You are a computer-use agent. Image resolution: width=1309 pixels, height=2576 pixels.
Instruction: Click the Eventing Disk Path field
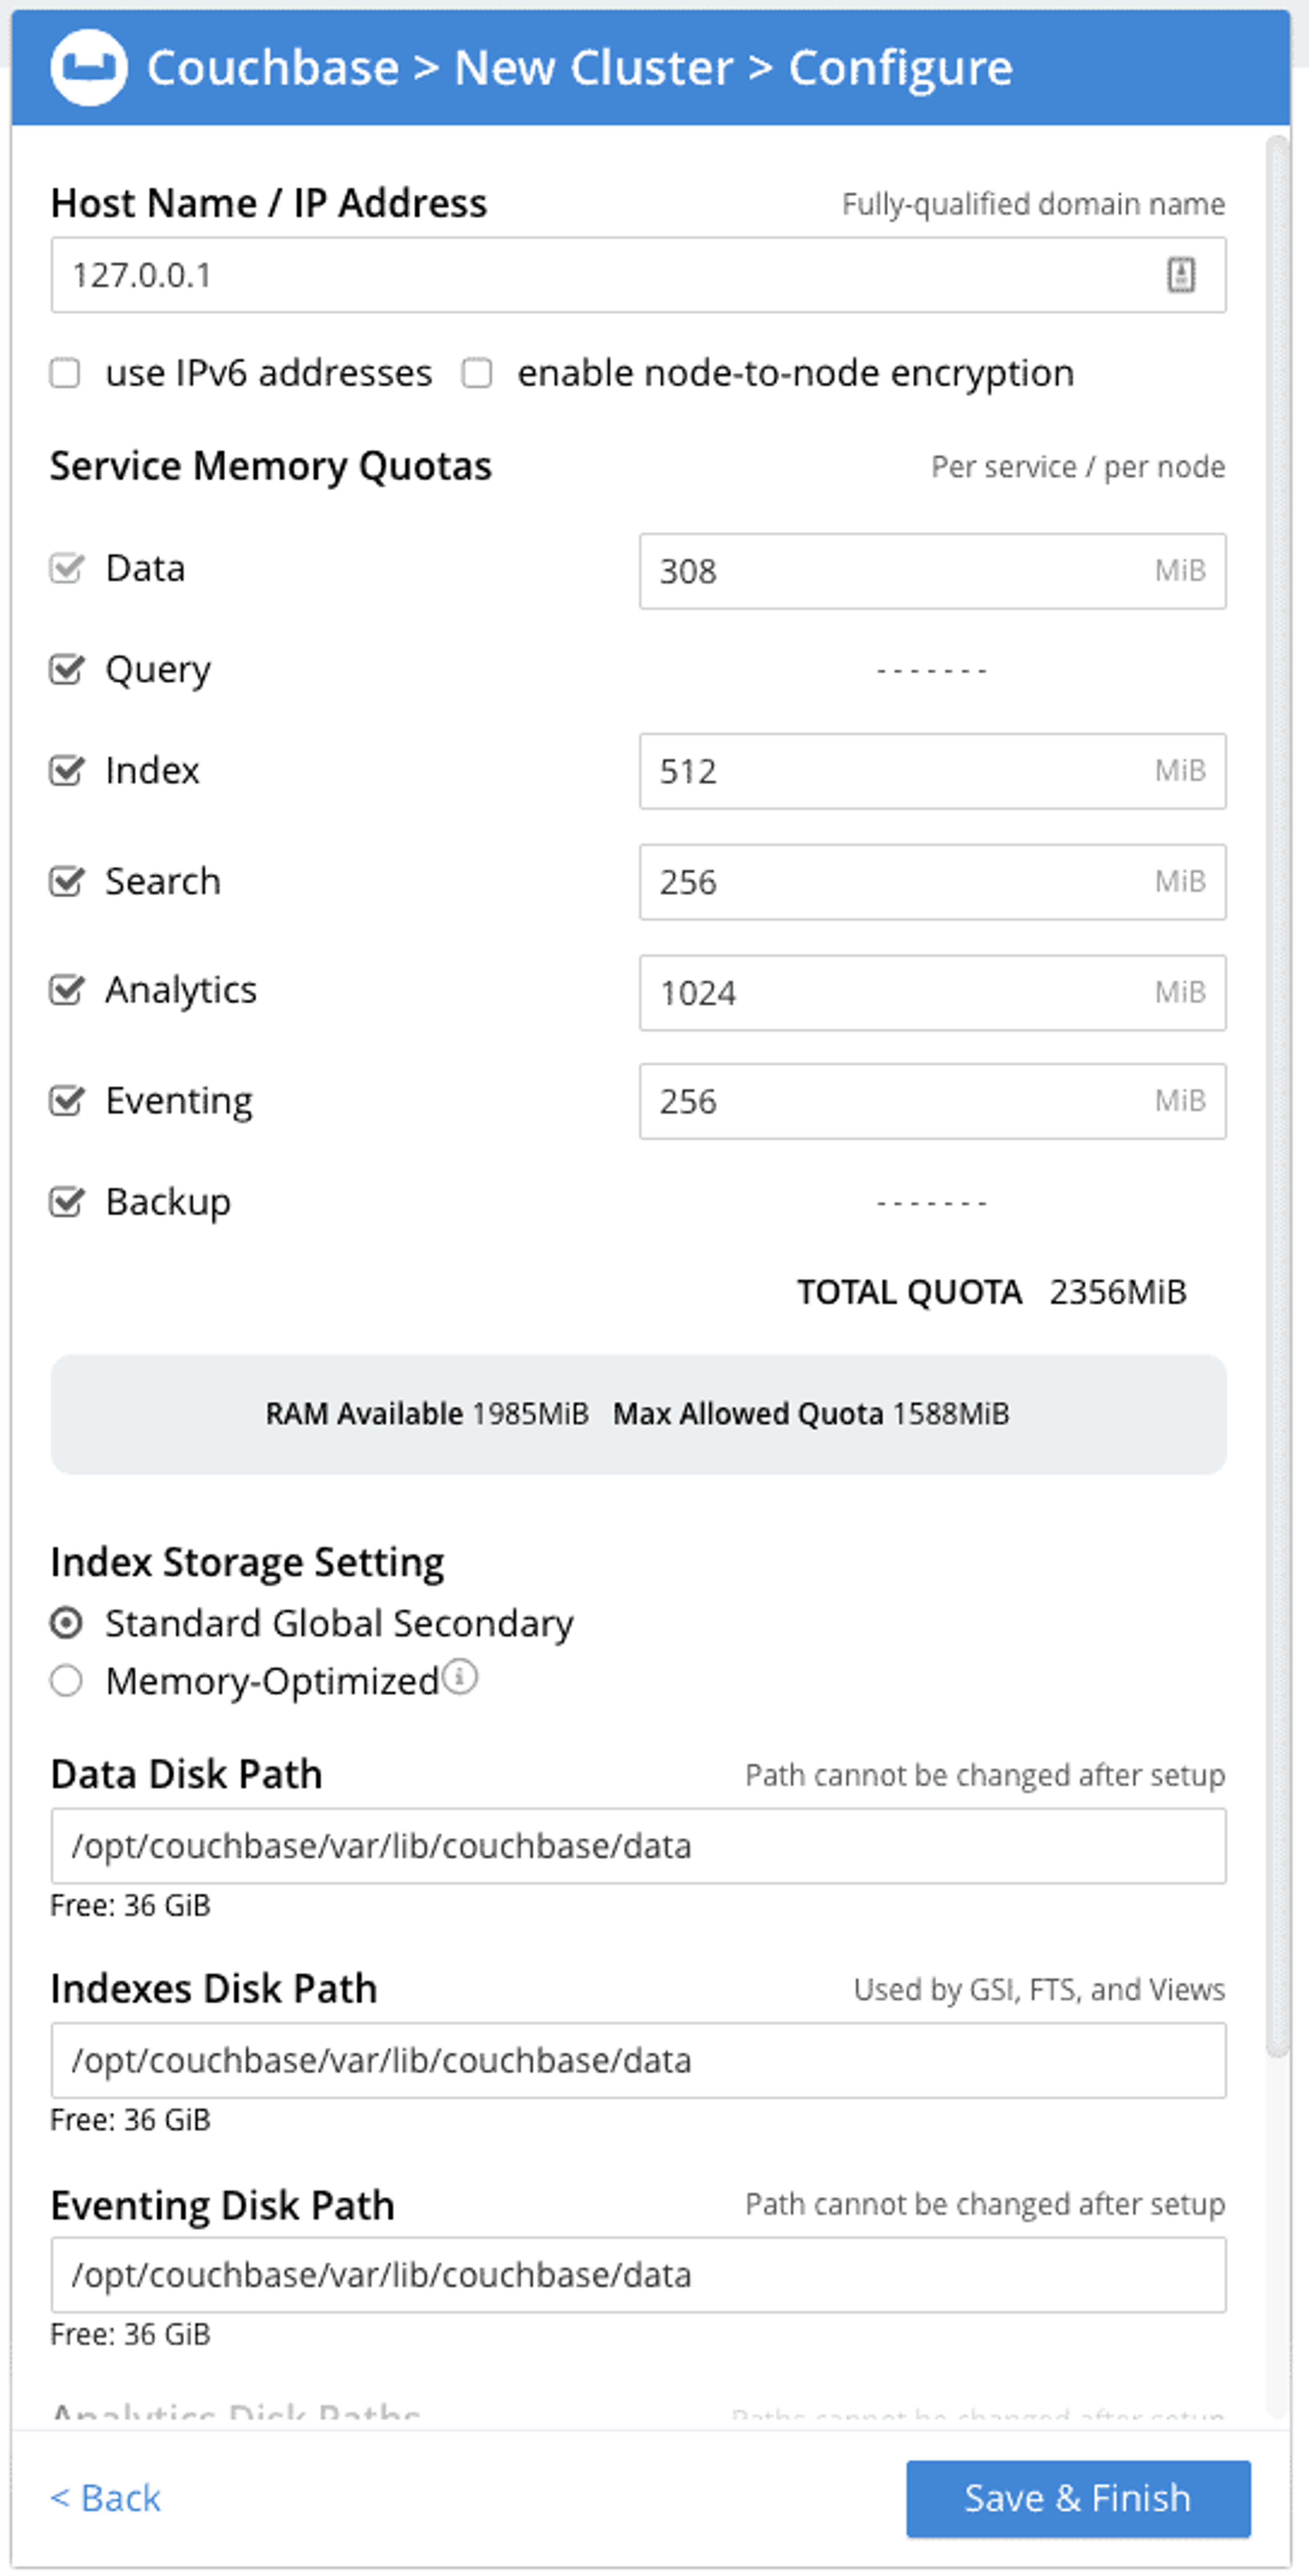pos(638,2275)
